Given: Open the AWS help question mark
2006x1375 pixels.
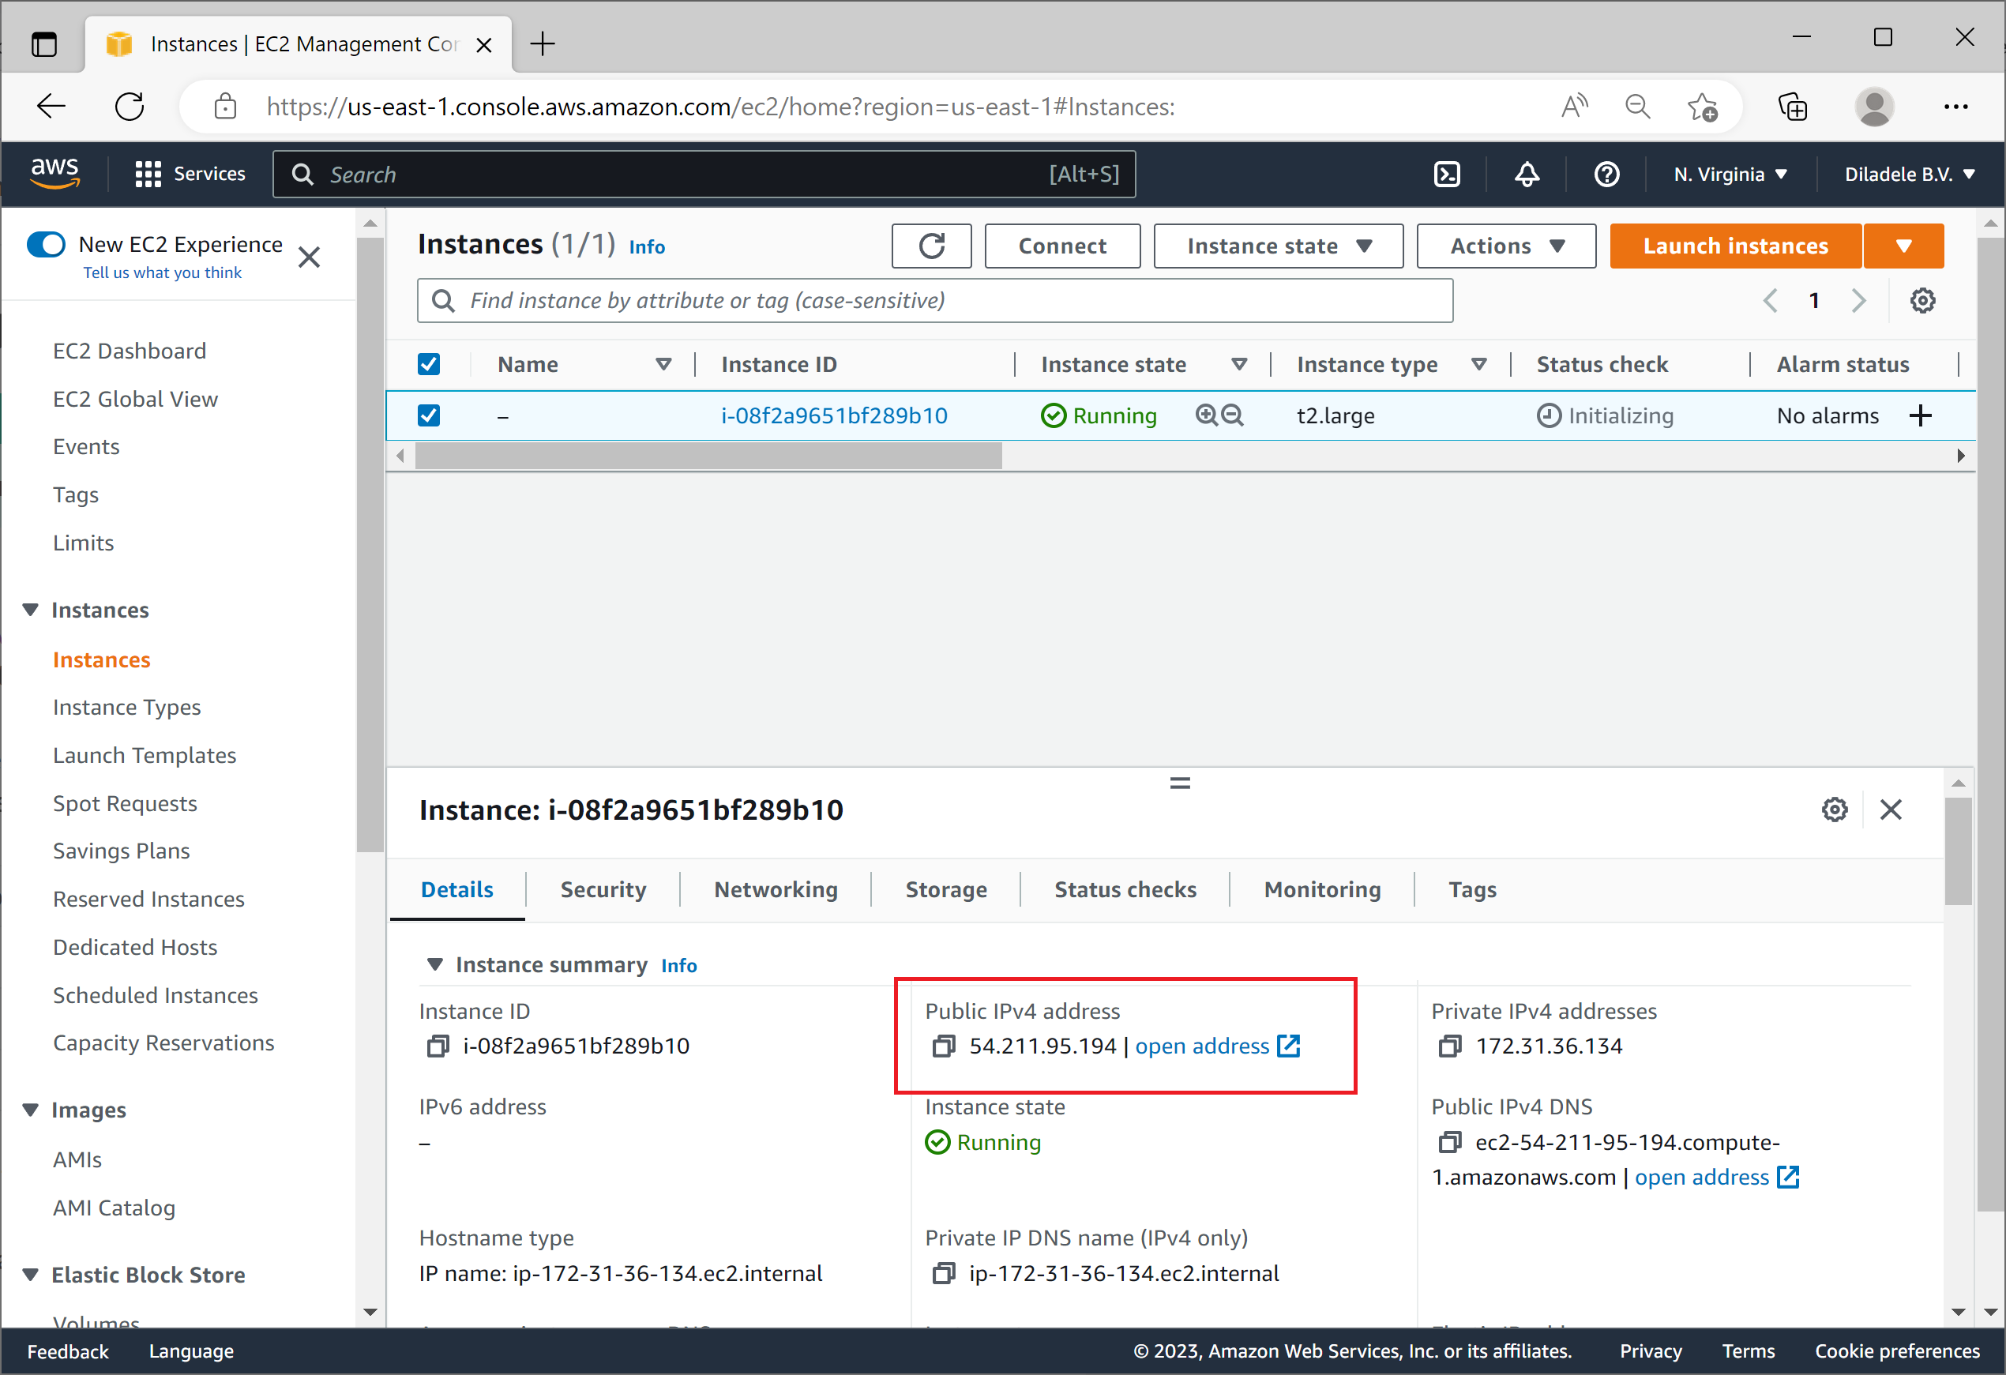Looking at the screenshot, I should [x=1606, y=175].
